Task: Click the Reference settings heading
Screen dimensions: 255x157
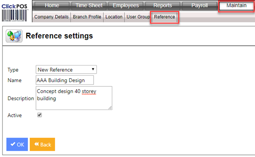Action: pos(59,36)
